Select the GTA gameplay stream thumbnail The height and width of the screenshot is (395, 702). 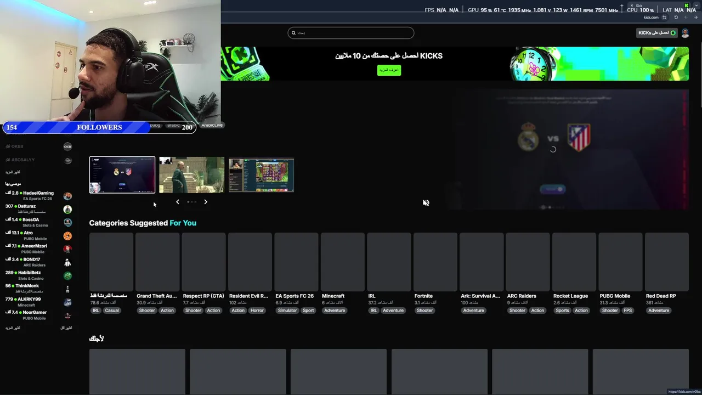click(x=191, y=175)
